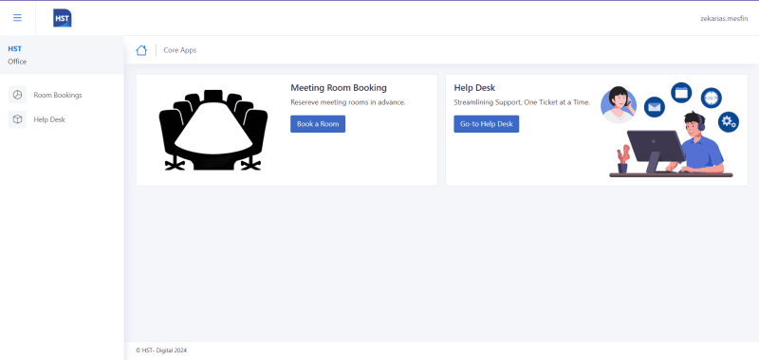Click the envelope mail icon in illustration
The height and width of the screenshot is (360, 759).
coord(654,107)
